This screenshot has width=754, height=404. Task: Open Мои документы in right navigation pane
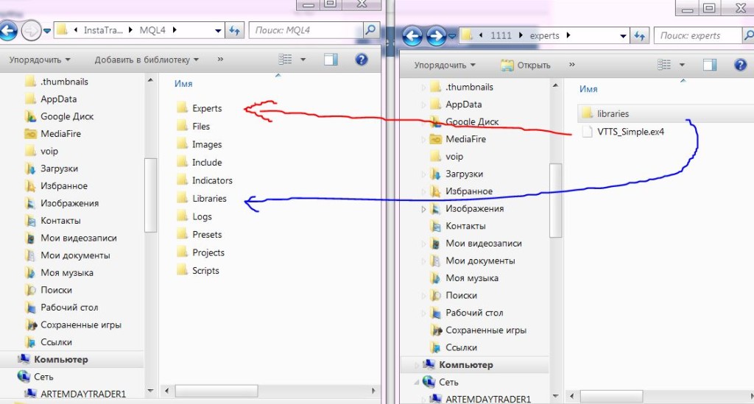473,261
